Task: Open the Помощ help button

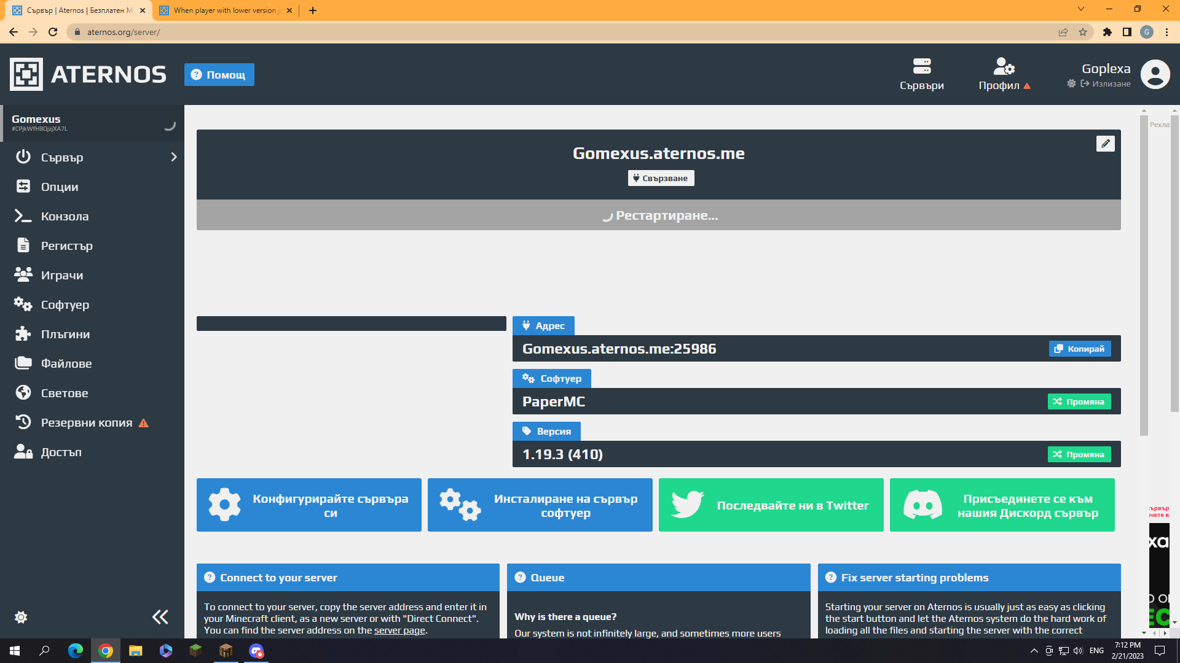Action: pyautogui.click(x=219, y=74)
